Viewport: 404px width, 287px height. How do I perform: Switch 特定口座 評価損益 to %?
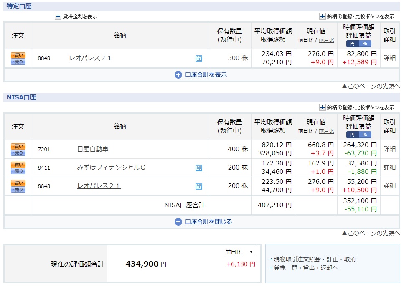365,43
